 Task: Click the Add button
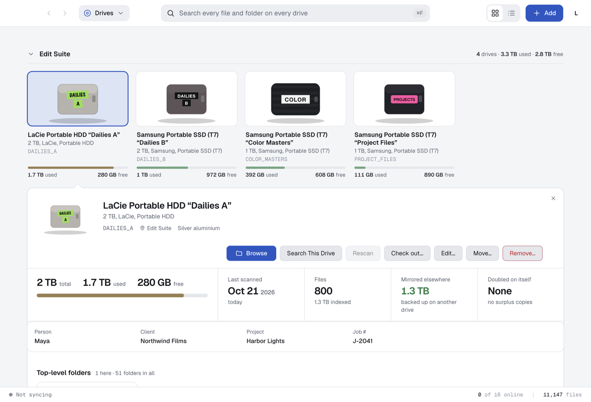click(544, 13)
